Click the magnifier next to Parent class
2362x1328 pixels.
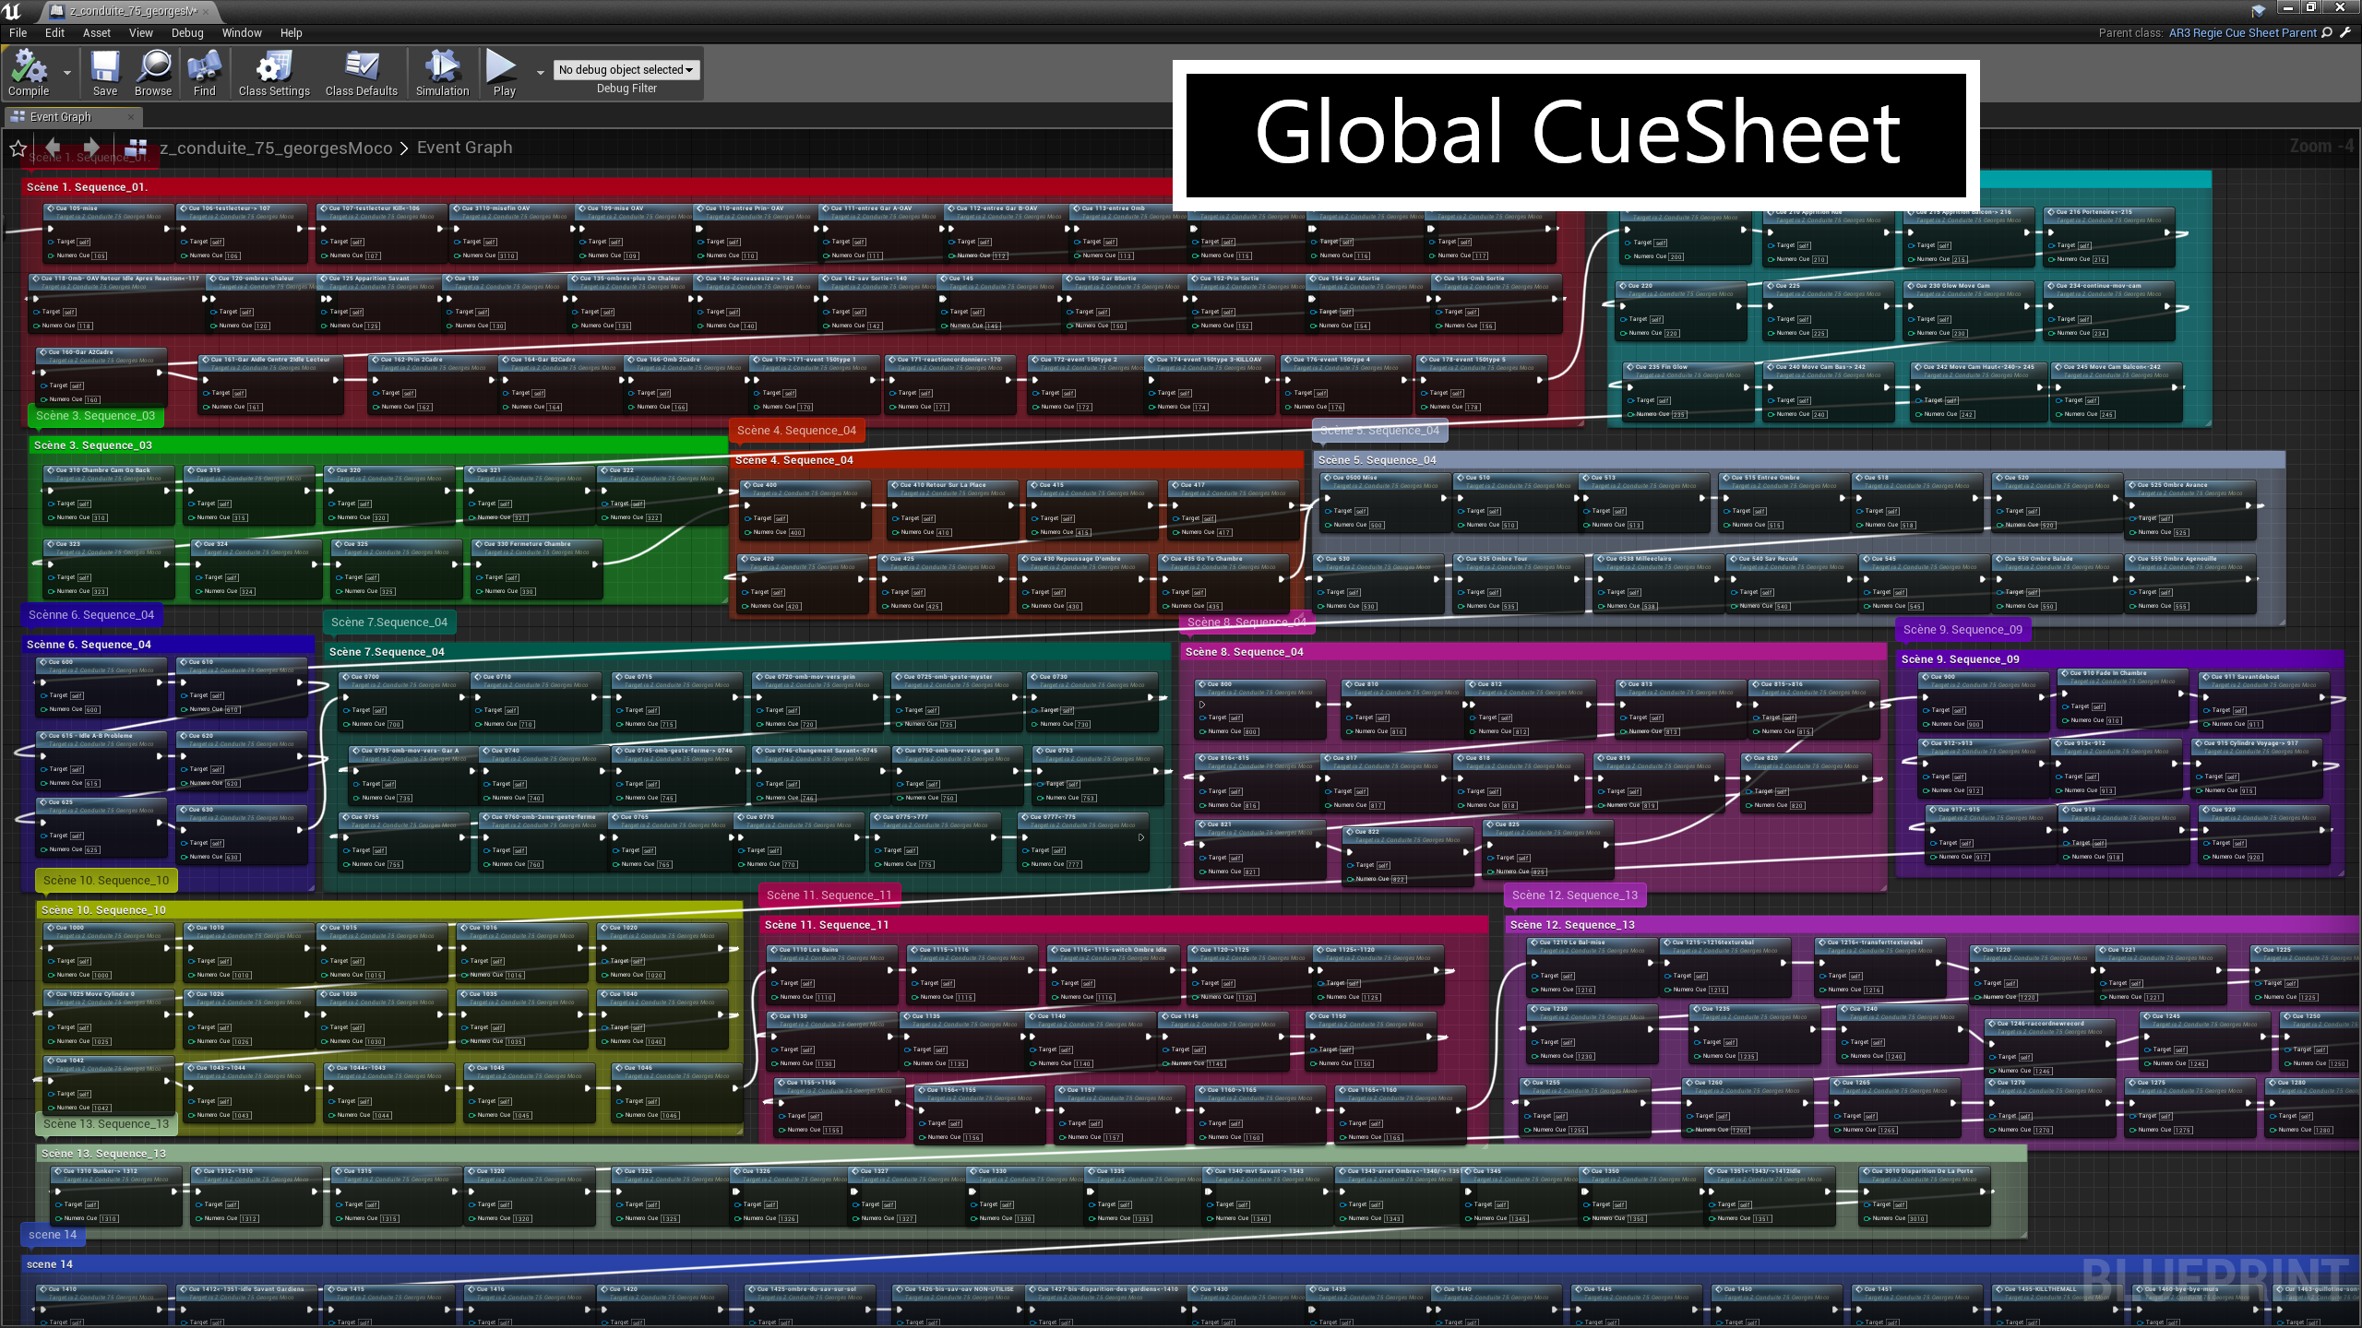(2327, 32)
